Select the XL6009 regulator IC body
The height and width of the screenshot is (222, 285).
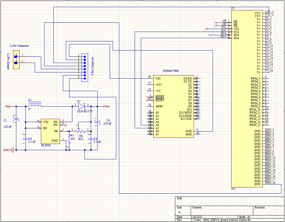[50, 131]
